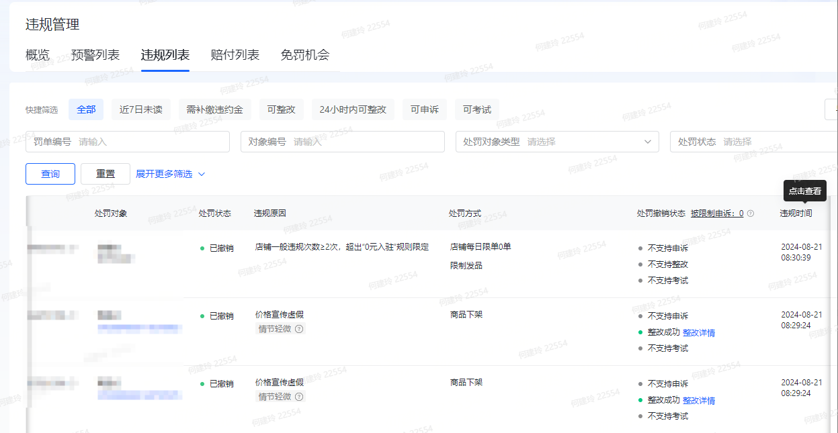838x433 pixels.
Task: Select the 可申诉 quick filter
Action: coord(425,109)
